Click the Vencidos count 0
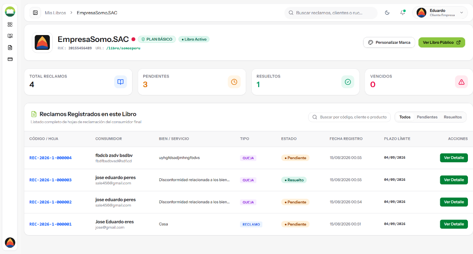This screenshot has height=254, width=473. click(x=373, y=84)
